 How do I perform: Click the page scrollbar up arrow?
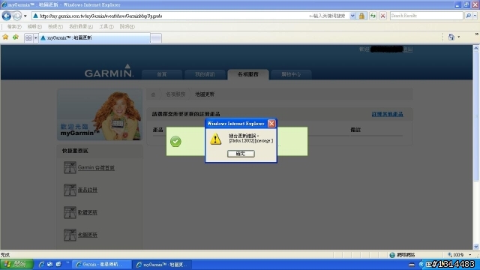point(476,48)
